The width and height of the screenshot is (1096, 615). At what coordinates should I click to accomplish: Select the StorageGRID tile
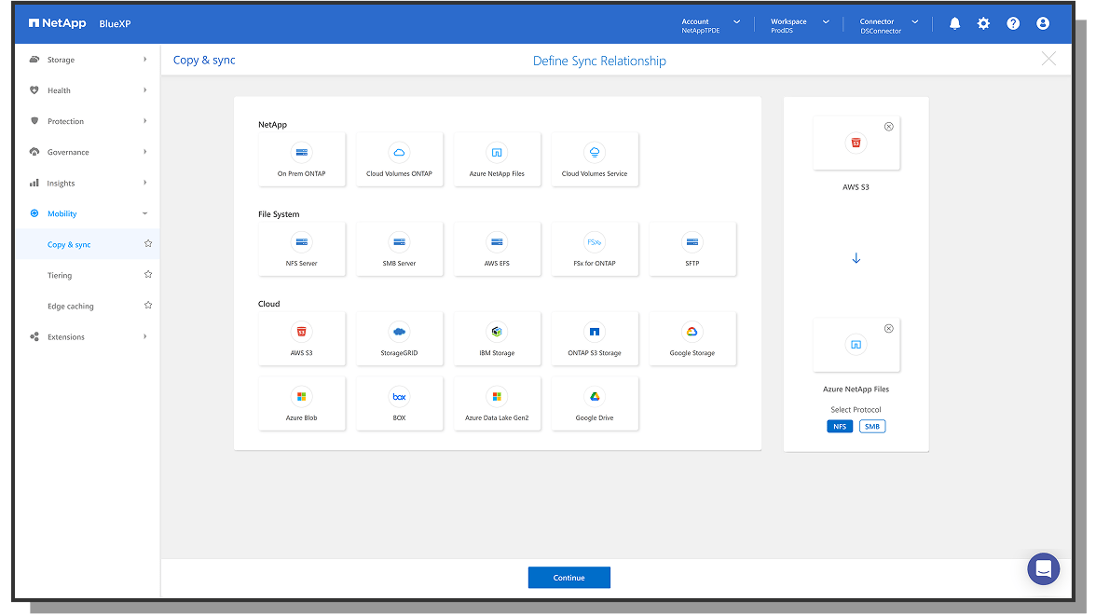[399, 339]
